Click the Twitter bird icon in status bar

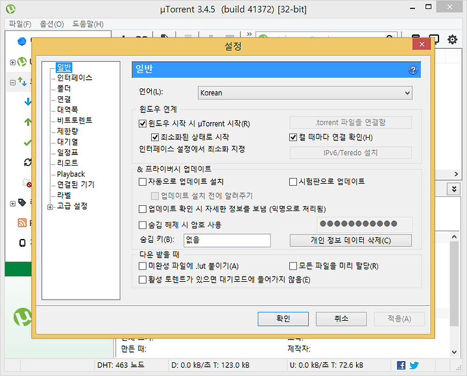414,365
